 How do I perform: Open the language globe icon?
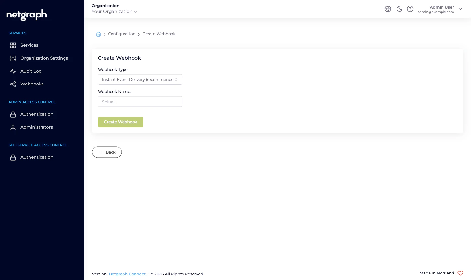(388, 9)
